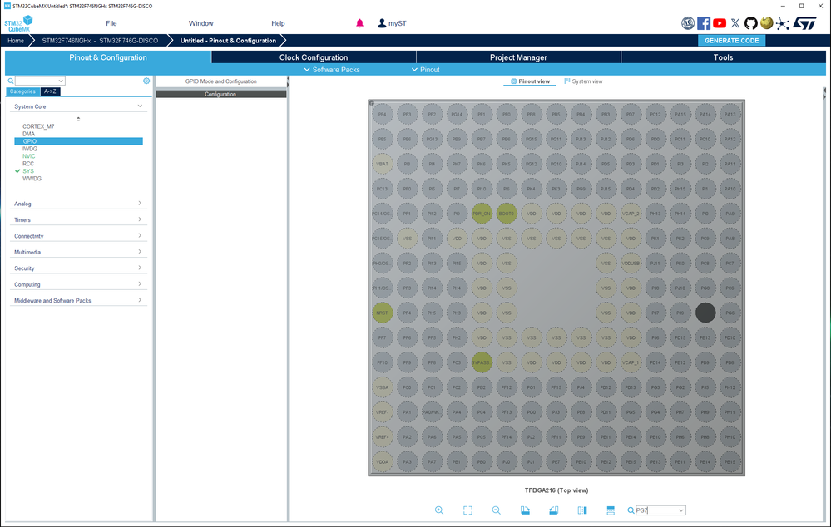
Task: Open the myST account menu
Action: 392,23
